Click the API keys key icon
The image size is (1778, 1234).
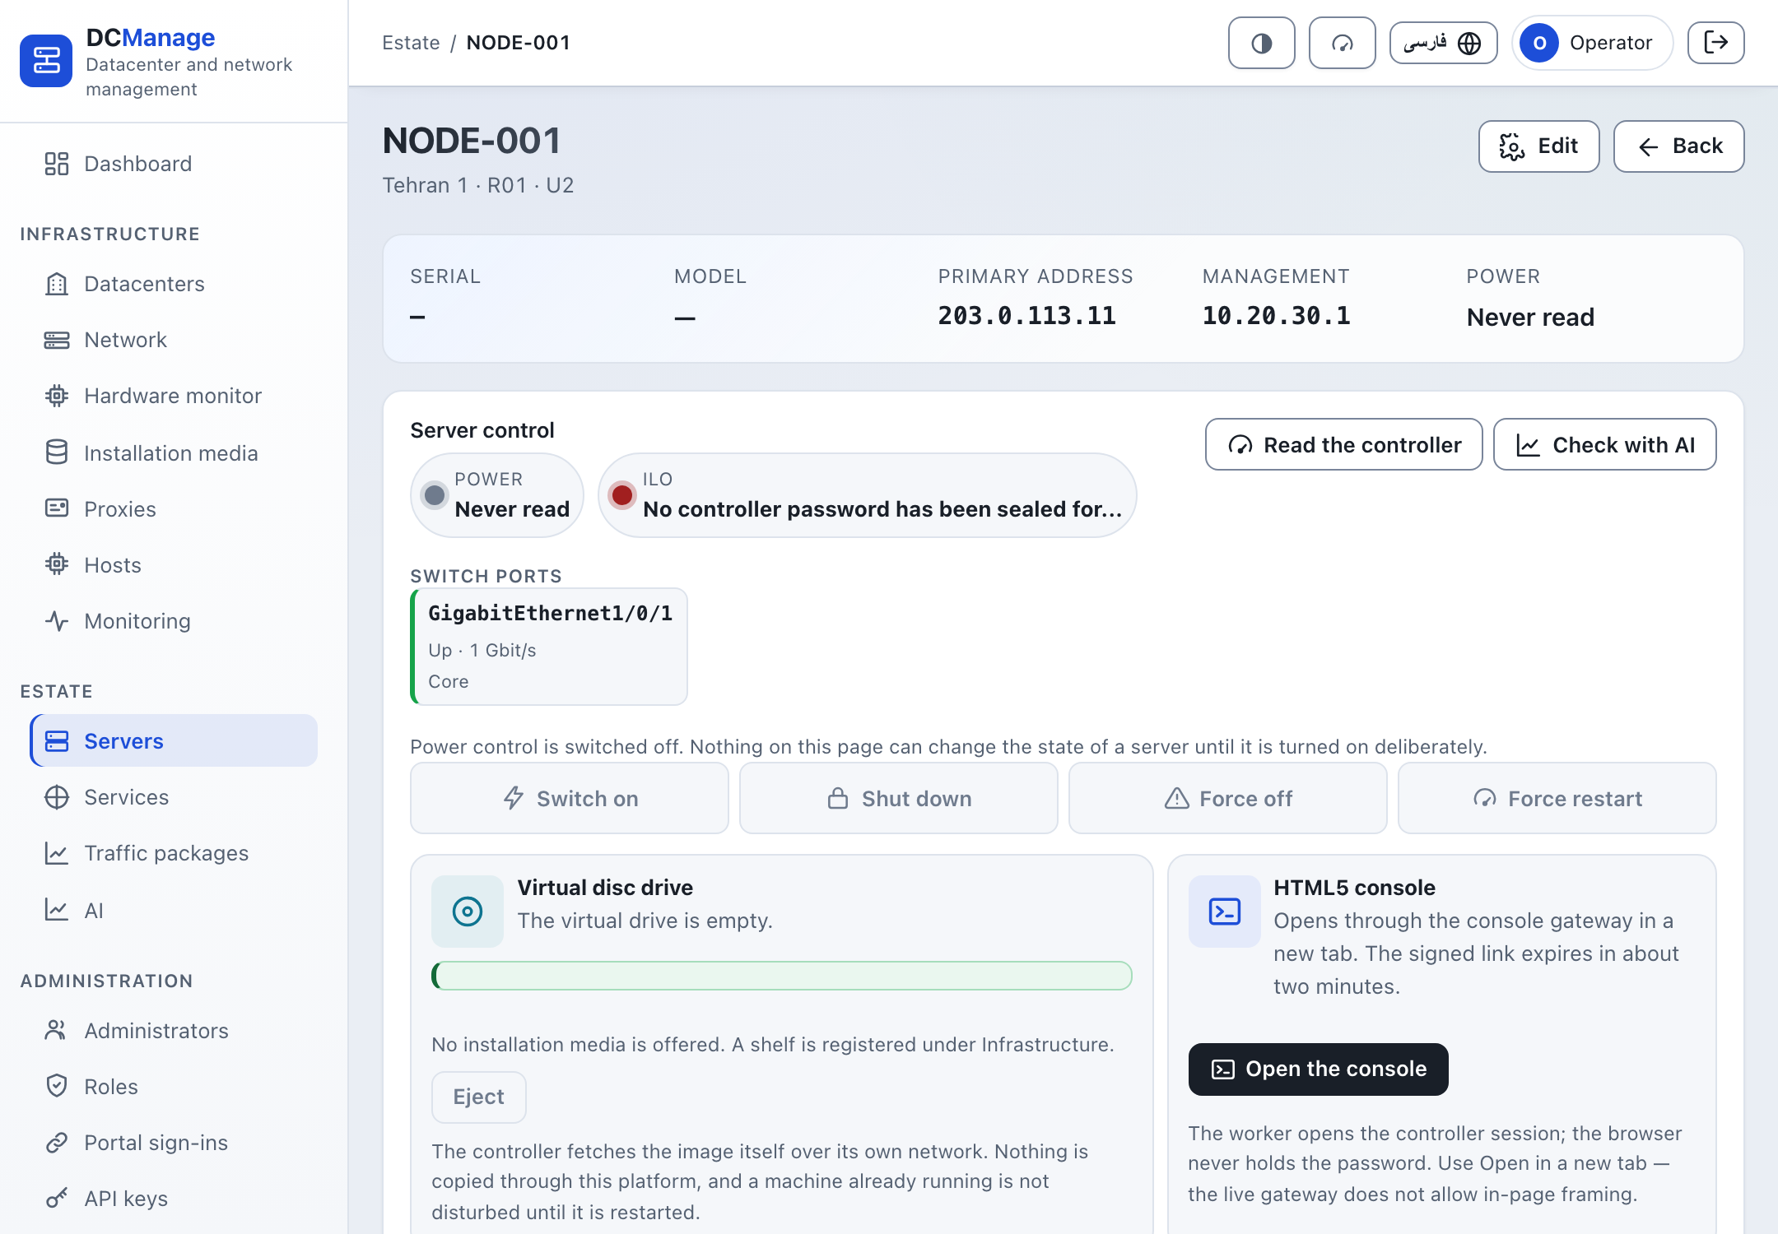pyautogui.click(x=56, y=1198)
